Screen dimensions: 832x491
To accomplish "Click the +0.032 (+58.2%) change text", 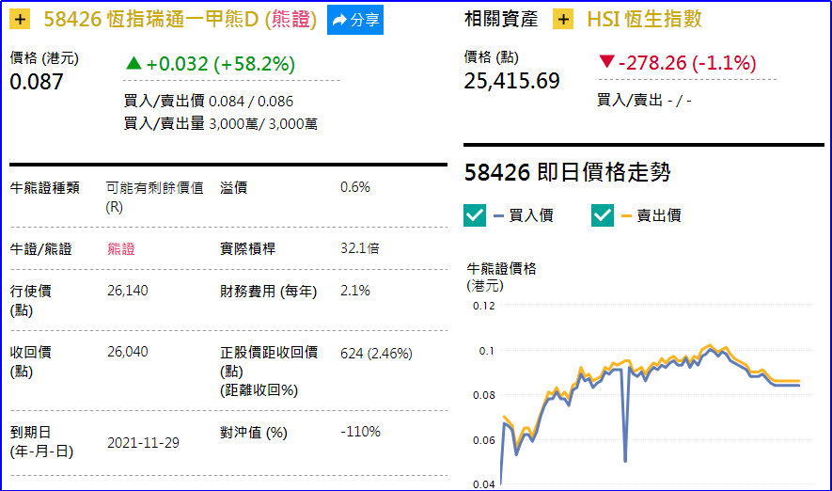I will coord(220,64).
